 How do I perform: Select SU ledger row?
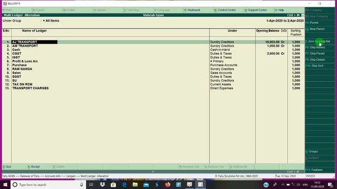[x=14, y=80]
